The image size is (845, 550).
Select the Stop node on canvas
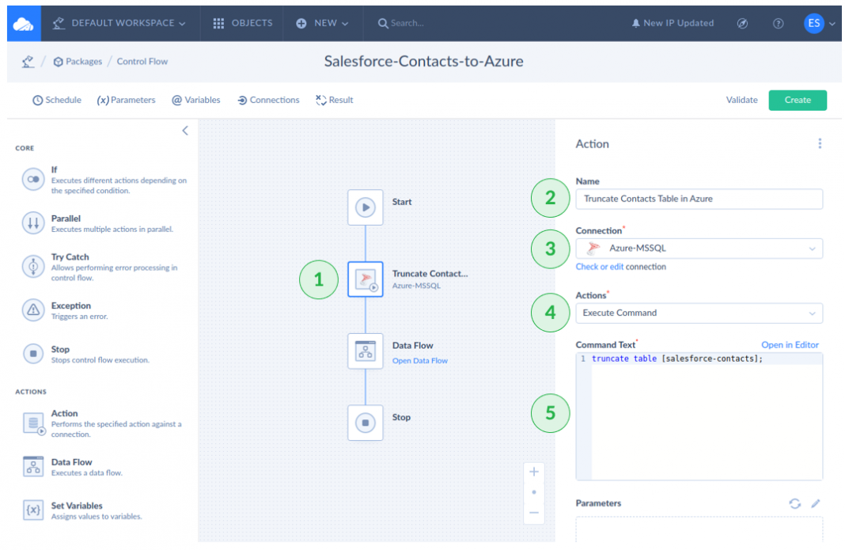[x=365, y=423]
